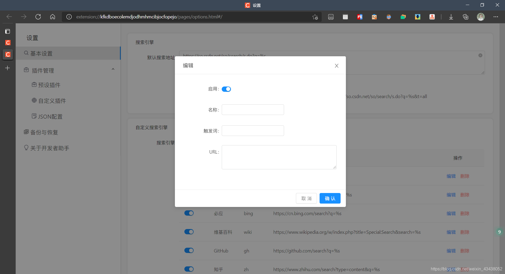Add page to favorites star icon
The width and height of the screenshot is (505, 274).
click(x=315, y=17)
